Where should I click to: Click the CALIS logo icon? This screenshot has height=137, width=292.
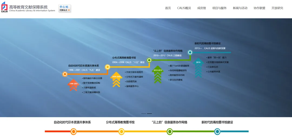click(x=5, y=7)
